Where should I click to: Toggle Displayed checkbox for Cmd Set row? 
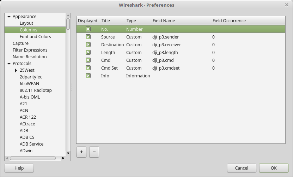click(x=88, y=68)
